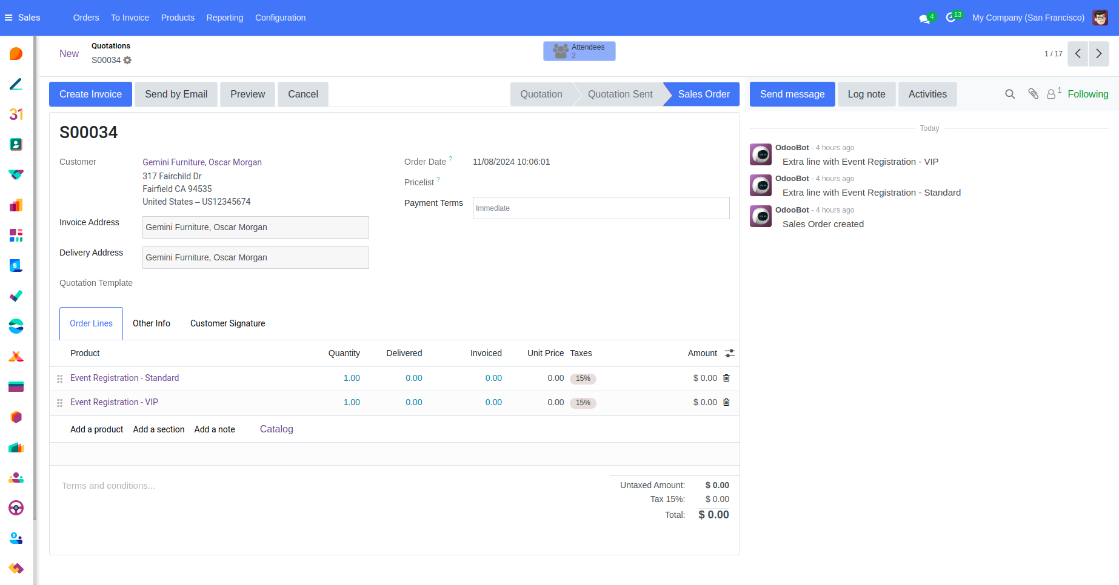Open the column settings adjust icon
The width and height of the screenshot is (1119, 585).
click(x=729, y=353)
